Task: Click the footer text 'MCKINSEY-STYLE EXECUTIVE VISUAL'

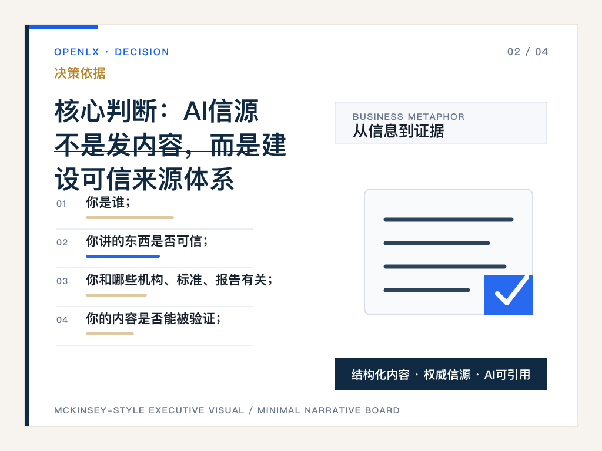Action: [149, 410]
